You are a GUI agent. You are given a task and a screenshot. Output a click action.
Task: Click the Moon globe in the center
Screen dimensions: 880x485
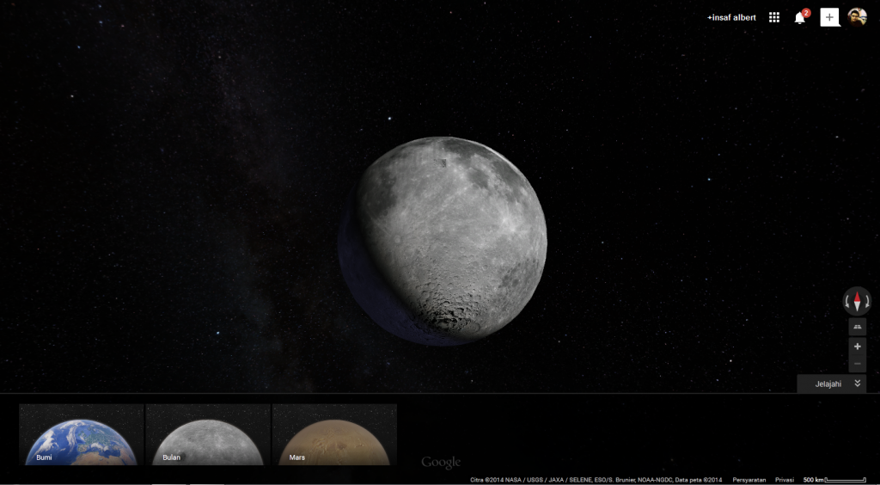447,239
